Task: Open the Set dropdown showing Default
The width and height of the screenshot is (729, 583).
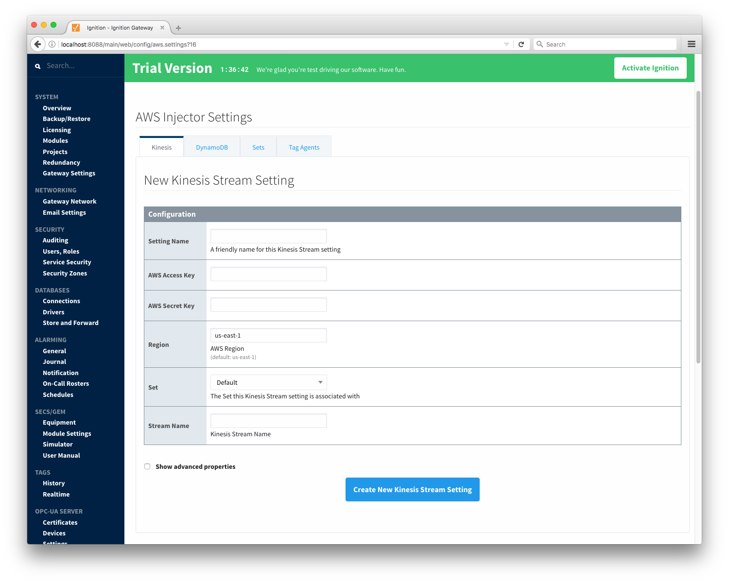Action: [268, 382]
